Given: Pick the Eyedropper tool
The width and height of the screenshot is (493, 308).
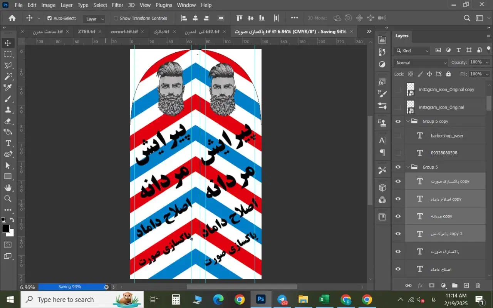Looking at the screenshot, I should pos(8,88).
